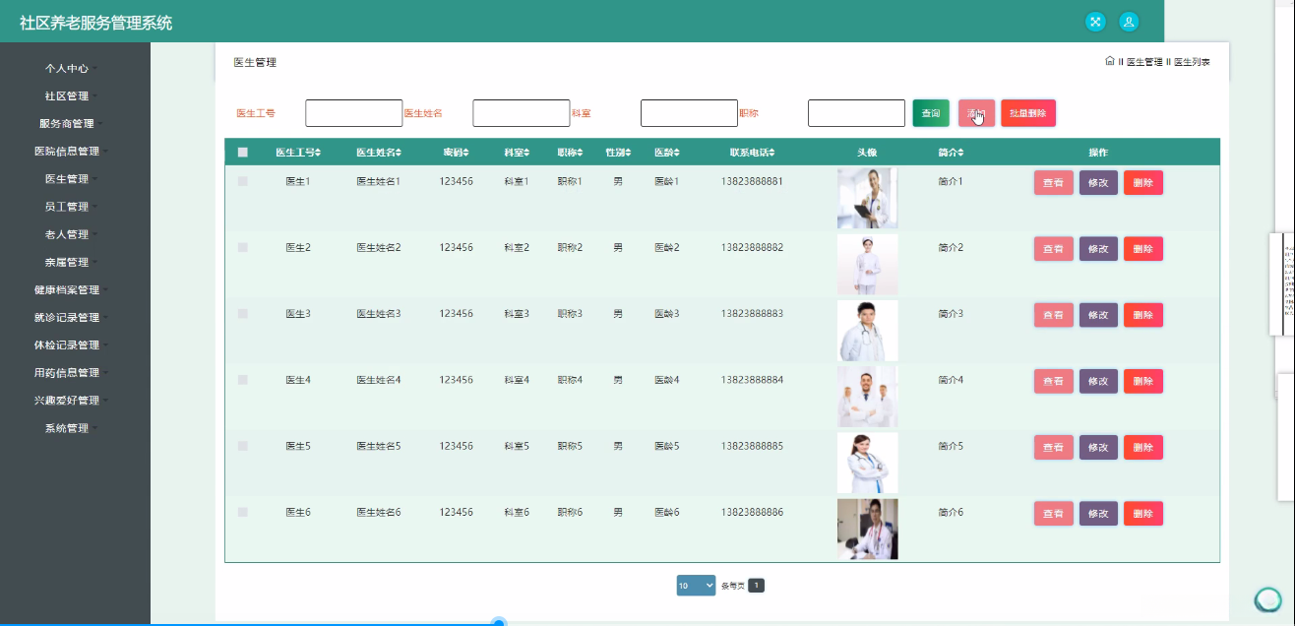Sort by 简介 column header
Screen dimensions: 1295x626
(951, 153)
